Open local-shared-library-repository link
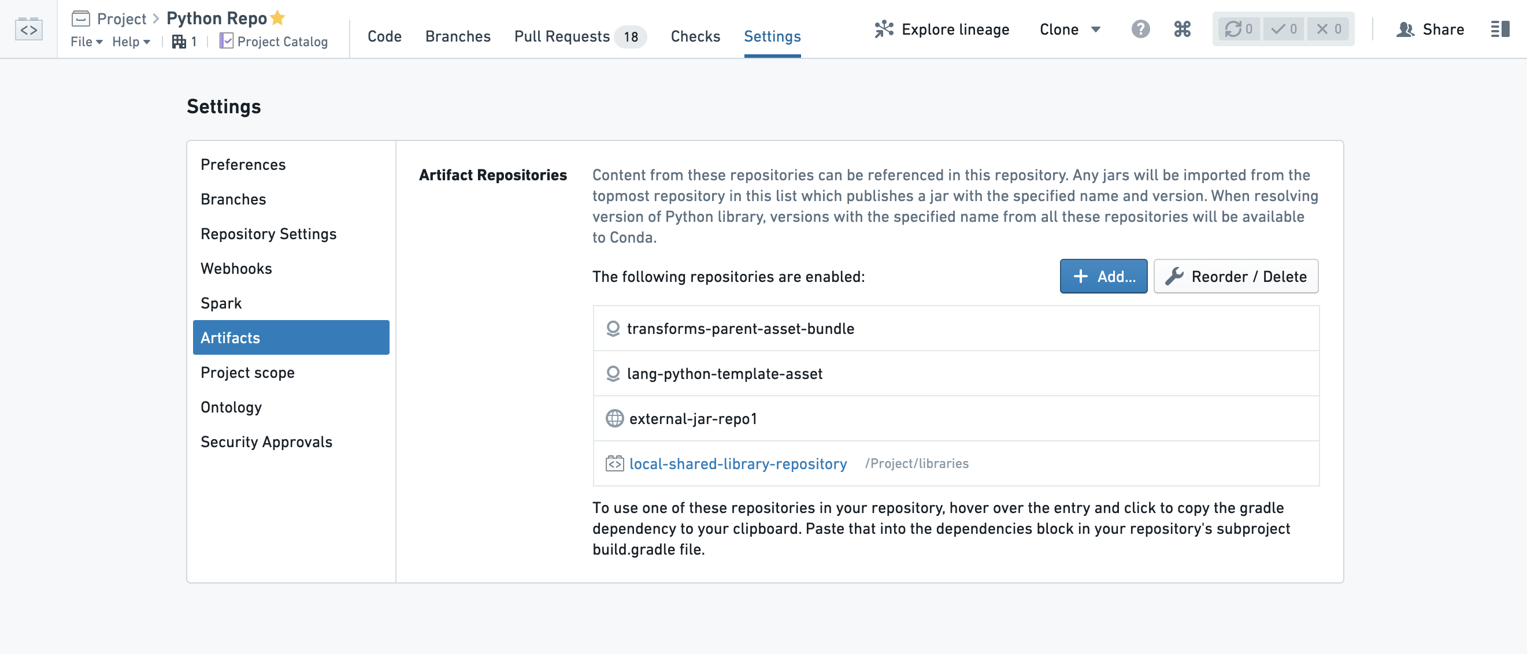The width and height of the screenshot is (1527, 654). pos(738,463)
